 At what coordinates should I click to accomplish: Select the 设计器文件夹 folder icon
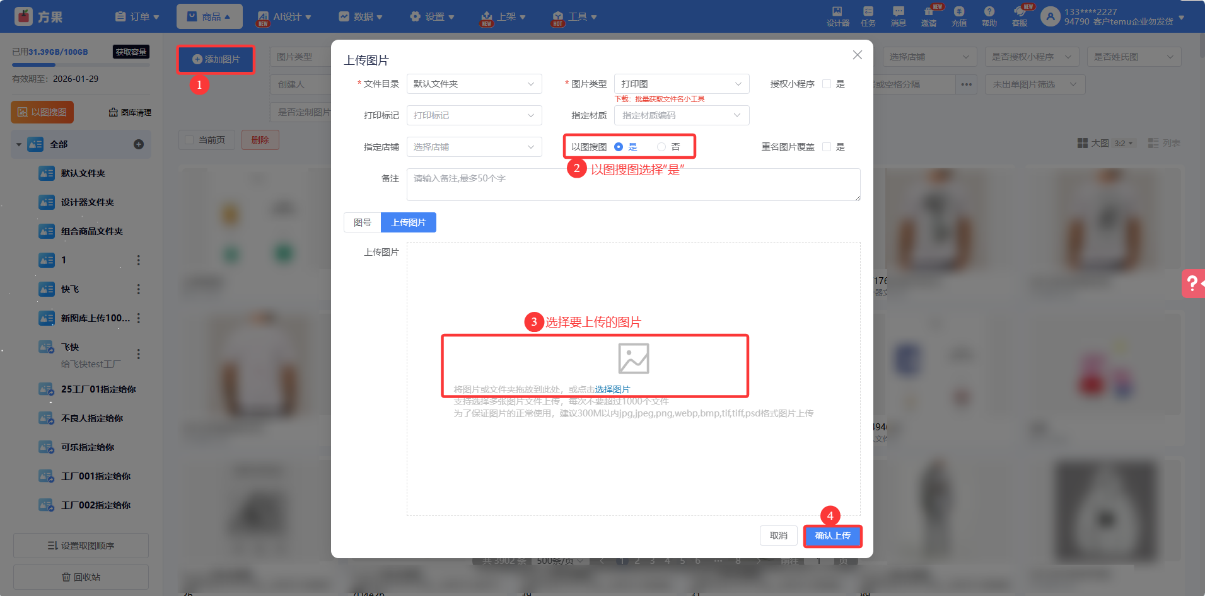coord(47,202)
